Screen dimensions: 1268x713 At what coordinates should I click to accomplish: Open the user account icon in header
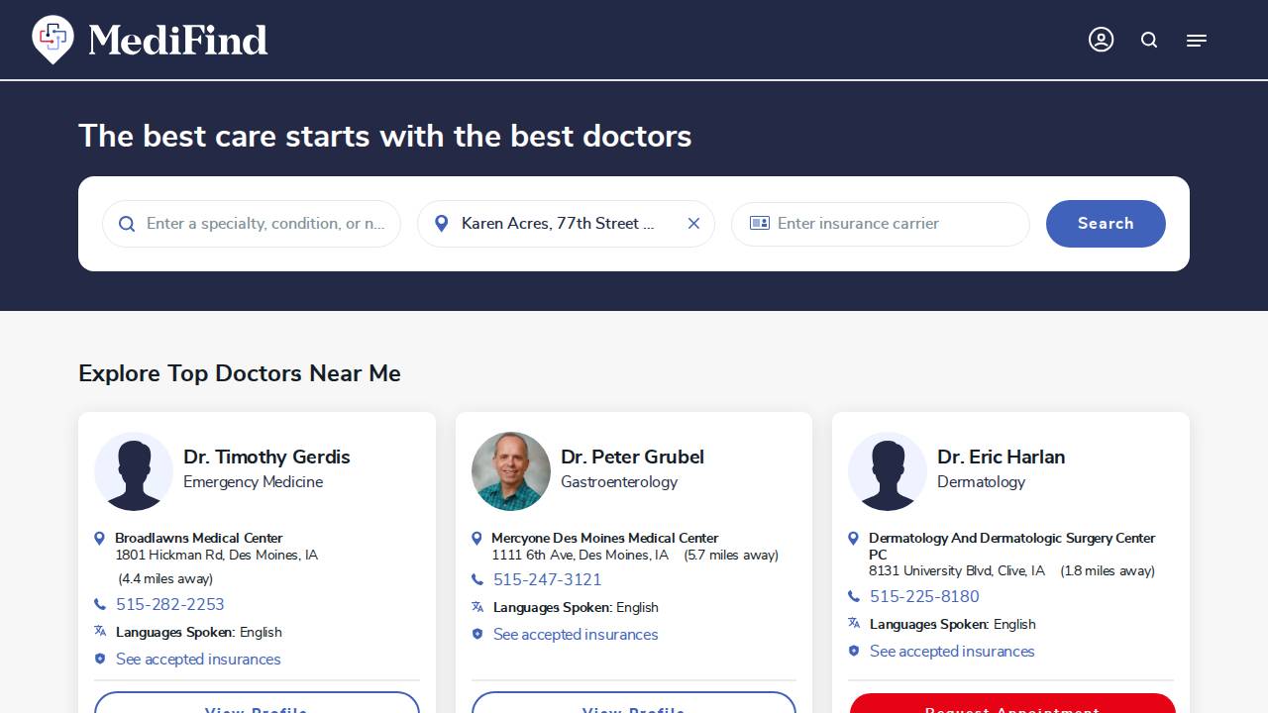tap(1101, 40)
